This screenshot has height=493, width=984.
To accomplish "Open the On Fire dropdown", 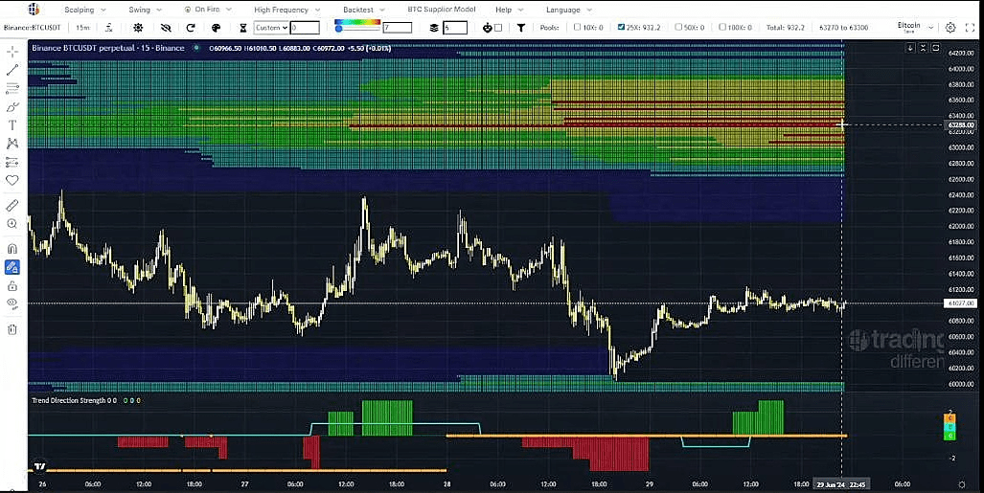I will 208,10.
